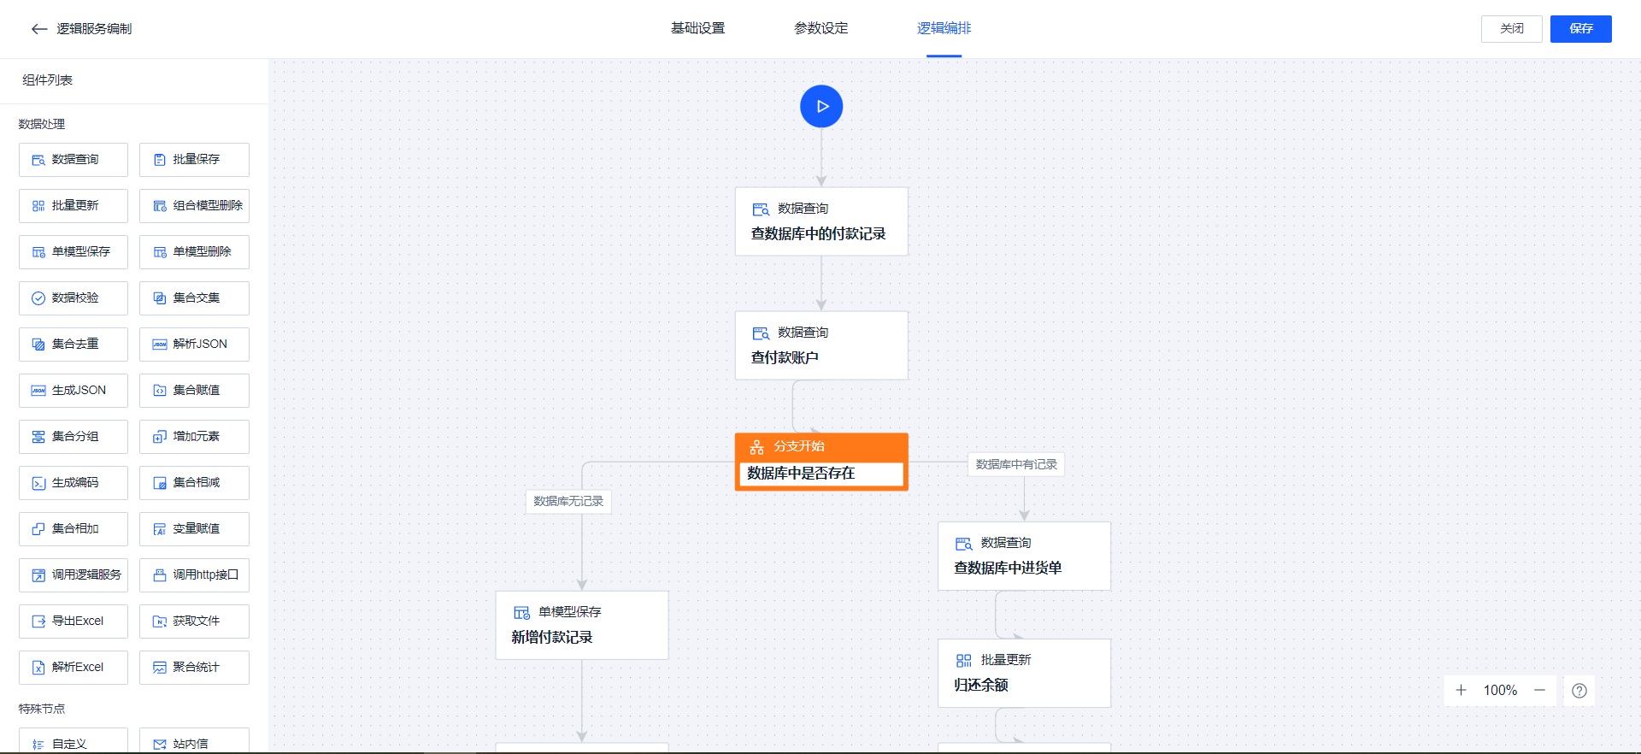Screen dimensions: 1641x754
Task: Select the 调用http接口 component
Action: point(194,575)
